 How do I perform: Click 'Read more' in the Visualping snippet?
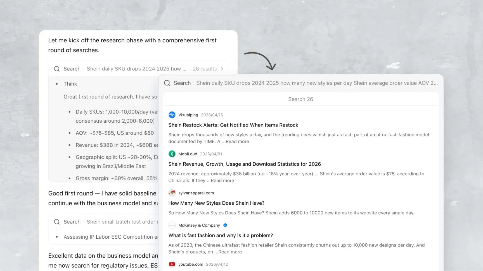(x=237, y=142)
